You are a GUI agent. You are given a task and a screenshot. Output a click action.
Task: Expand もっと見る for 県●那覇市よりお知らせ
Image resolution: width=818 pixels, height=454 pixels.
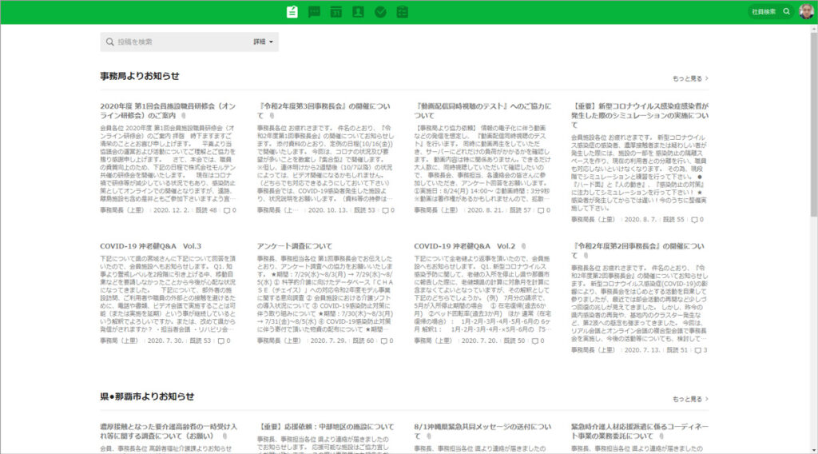coord(690,399)
